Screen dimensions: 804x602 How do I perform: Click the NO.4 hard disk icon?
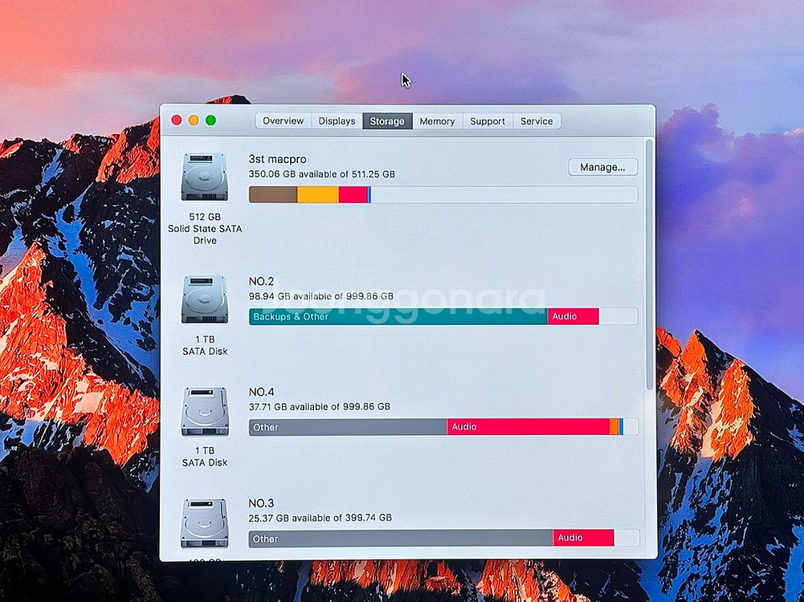tap(204, 411)
